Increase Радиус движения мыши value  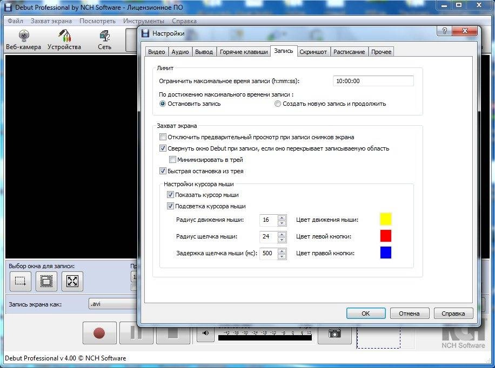click(282, 217)
